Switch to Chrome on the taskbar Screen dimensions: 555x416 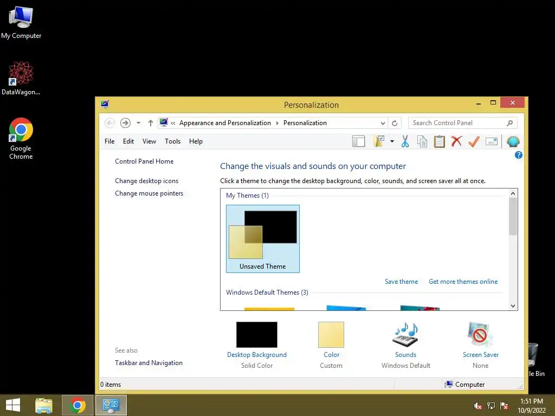pos(77,405)
